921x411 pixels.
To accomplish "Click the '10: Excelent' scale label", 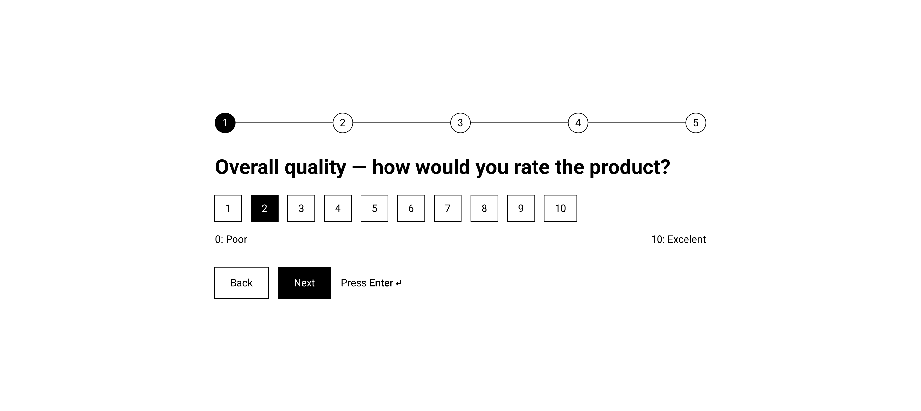I will (x=678, y=239).
